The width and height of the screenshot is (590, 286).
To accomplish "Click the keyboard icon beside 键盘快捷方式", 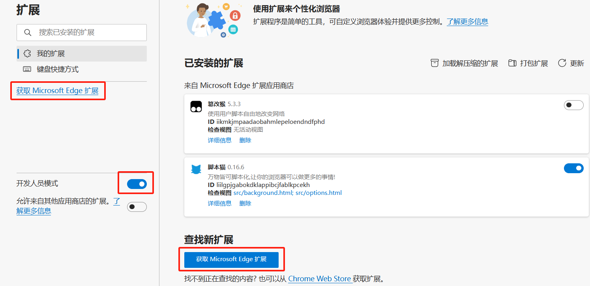I will pos(27,69).
